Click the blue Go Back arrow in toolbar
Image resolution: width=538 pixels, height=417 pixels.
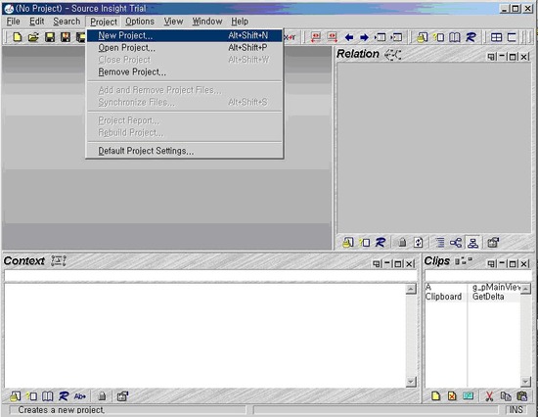(349, 37)
